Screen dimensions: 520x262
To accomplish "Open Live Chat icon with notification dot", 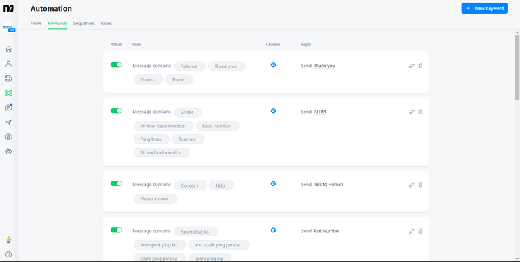I will pos(9,108).
